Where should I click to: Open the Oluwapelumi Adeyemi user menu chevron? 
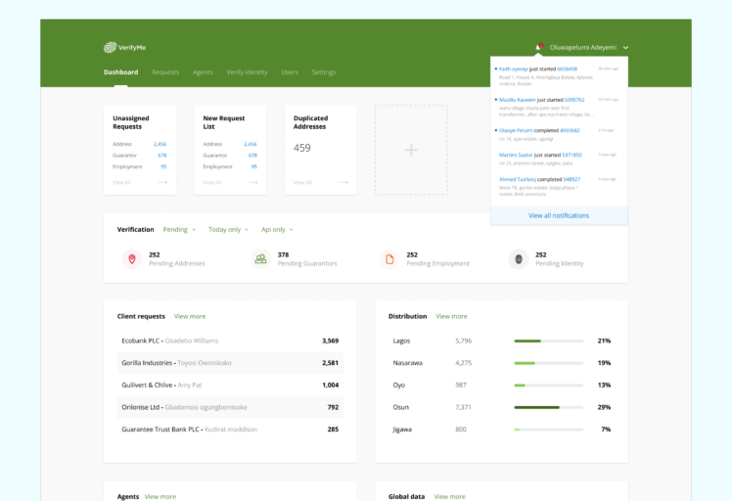(625, 47)
